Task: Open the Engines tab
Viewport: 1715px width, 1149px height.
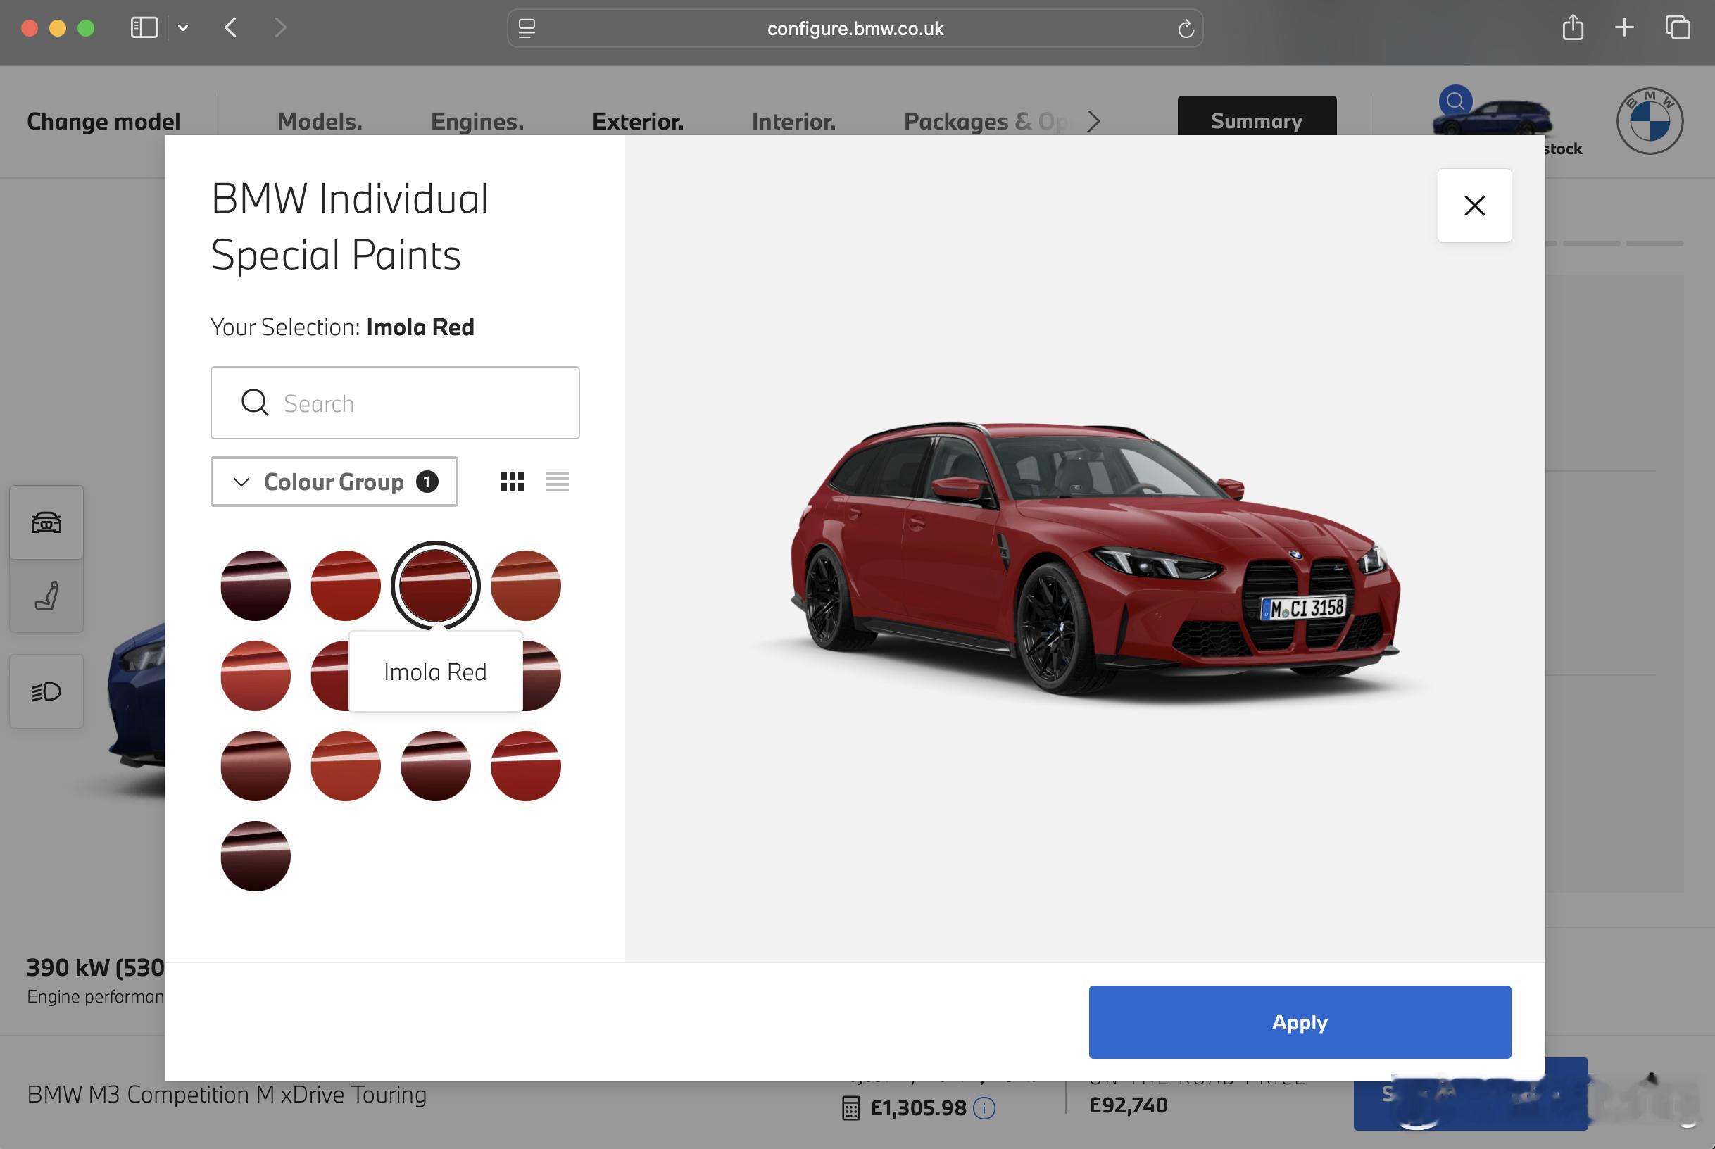Action: pyautogui.click(x=477, y=121)
